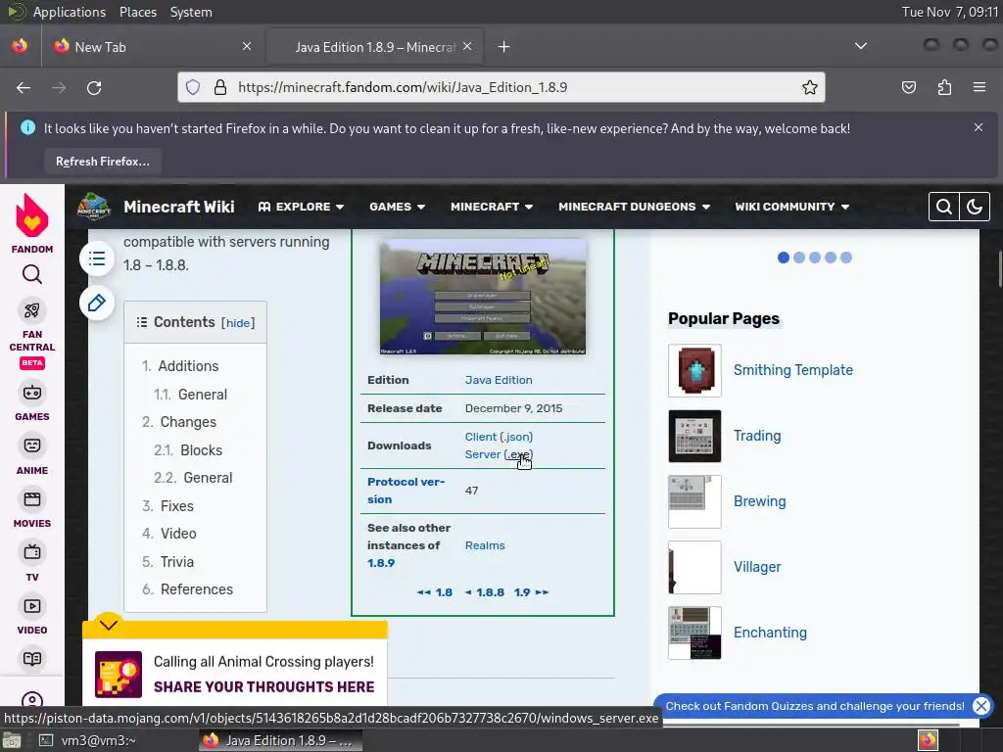Hide the Contents box
Viewport: 1003px width, 752px height.
click(238, 323)
